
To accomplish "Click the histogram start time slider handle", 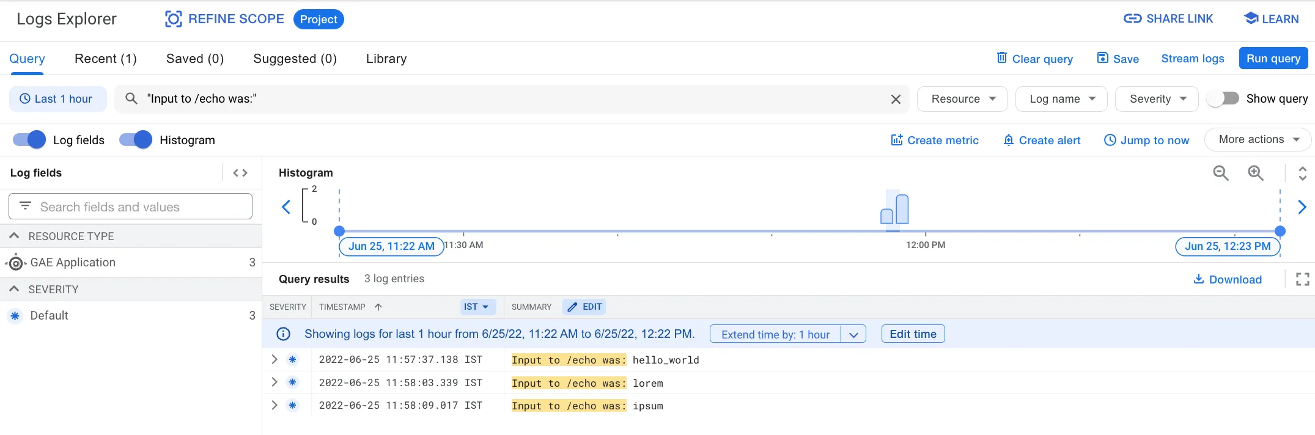I will coord(339,231).
